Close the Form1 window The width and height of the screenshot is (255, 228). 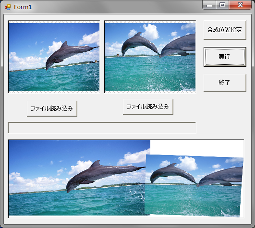[x=240, y=5]
